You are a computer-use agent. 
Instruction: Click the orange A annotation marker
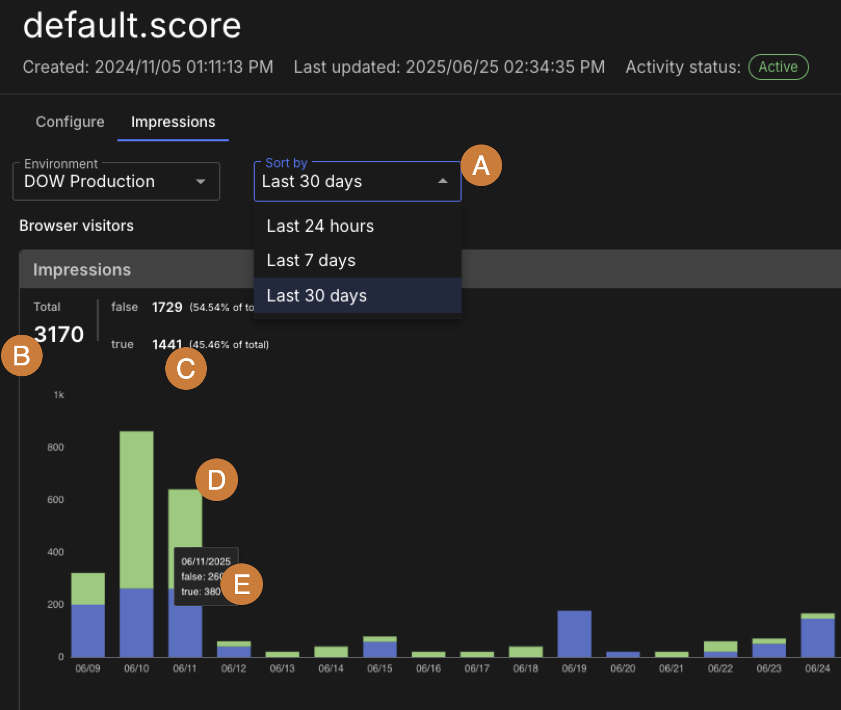(481, 166)
